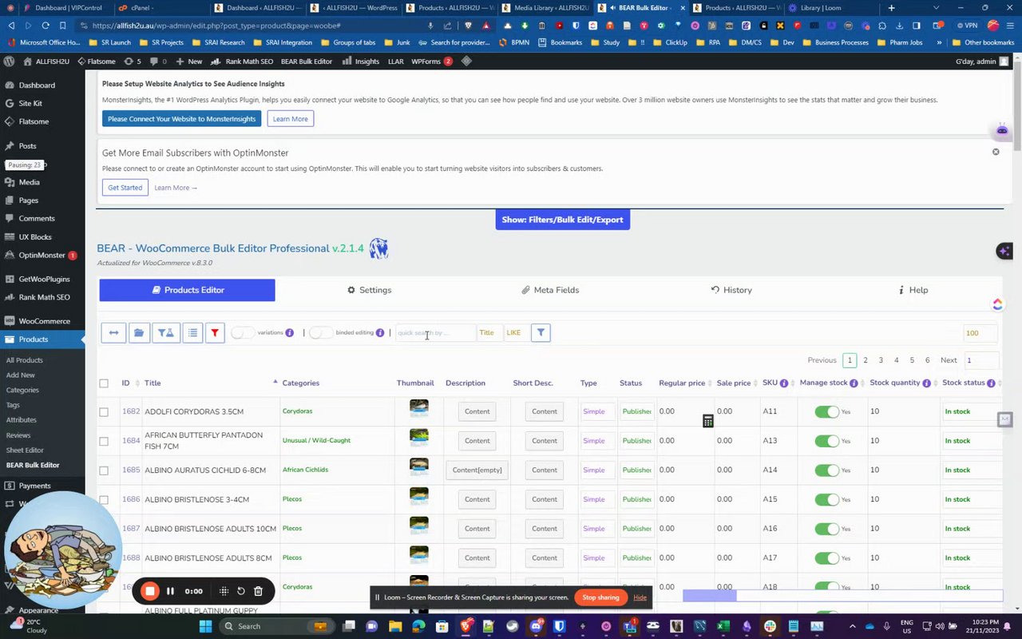Click Show: Filters/Bulk Edit/Export button
The width and height of the screenshot is (1022, 639).
(x=563, y=220)
